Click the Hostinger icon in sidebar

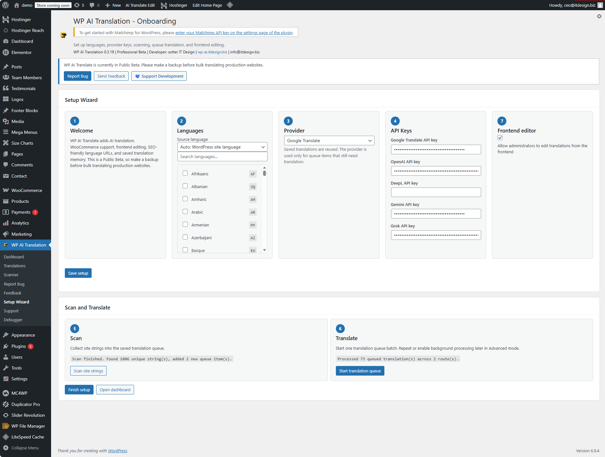(x=6, y=19)
